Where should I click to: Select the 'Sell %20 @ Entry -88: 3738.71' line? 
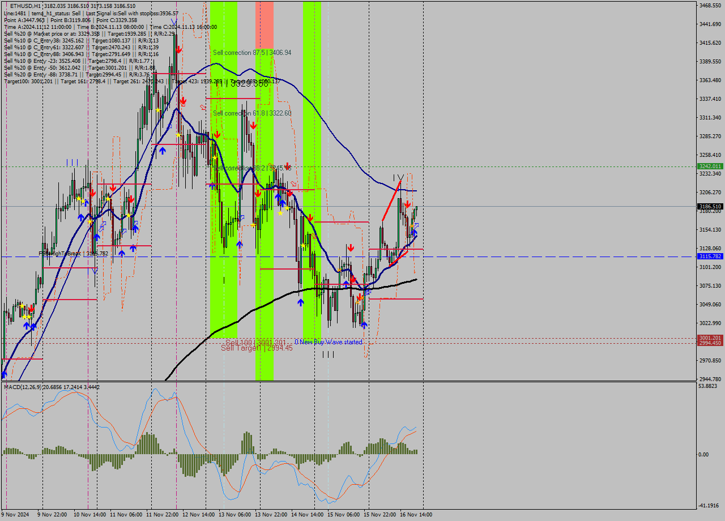[x=77, y=74]
